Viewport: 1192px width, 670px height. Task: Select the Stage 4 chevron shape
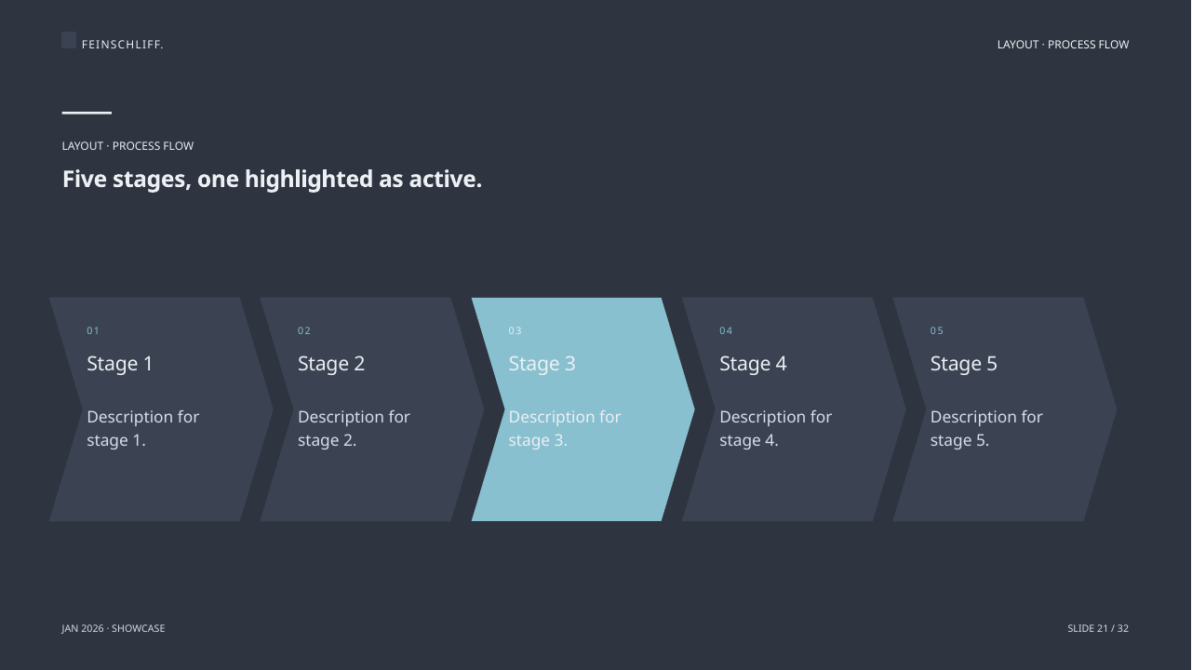[x=794, y=409]
